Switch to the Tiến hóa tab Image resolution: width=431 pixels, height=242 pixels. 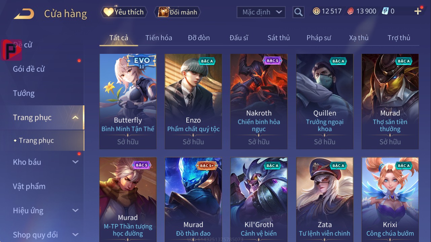click(x=159, y=38)
